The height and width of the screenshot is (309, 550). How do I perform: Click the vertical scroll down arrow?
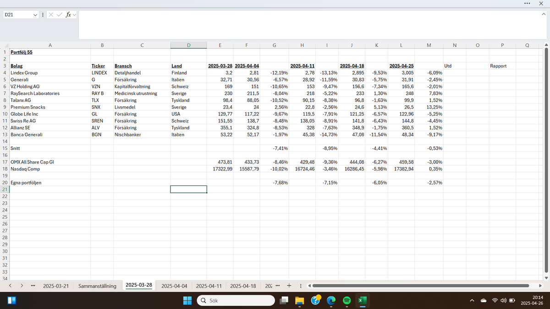coord(546,278)
